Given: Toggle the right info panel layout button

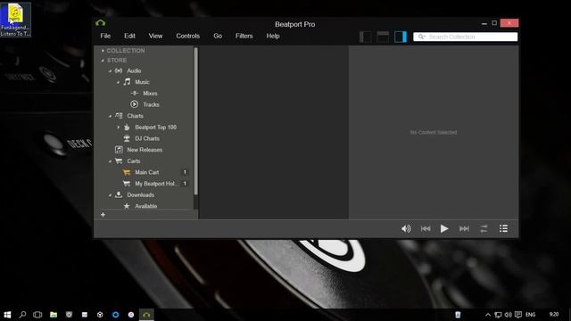Looking at the screenshot, I should point(401,37).
